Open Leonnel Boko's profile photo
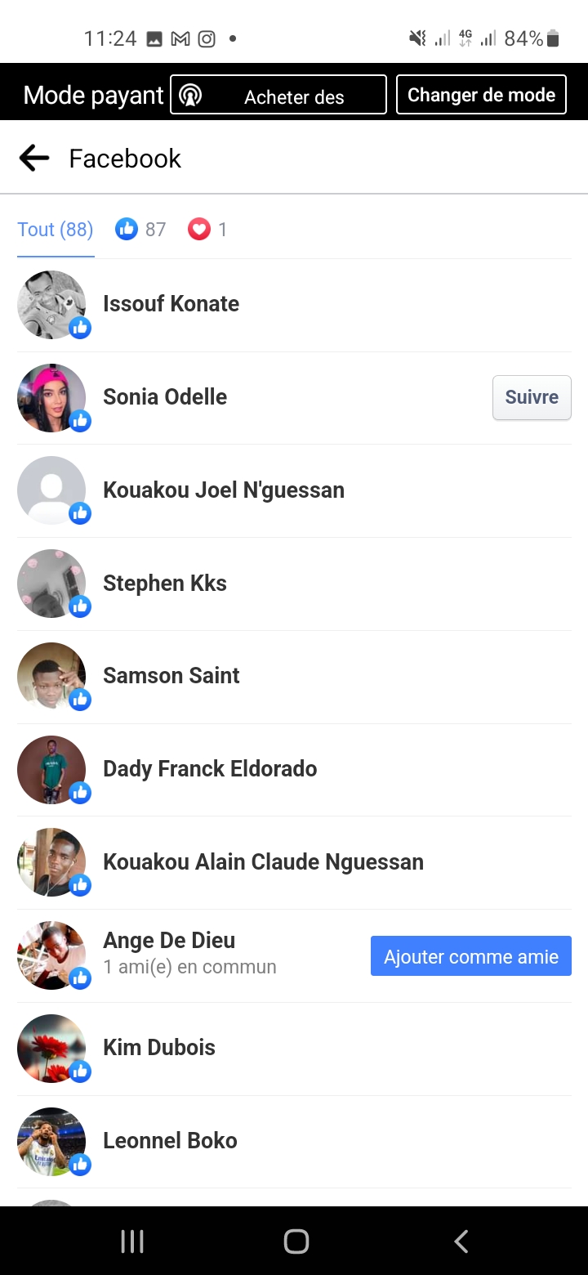 coord(51,1141)
